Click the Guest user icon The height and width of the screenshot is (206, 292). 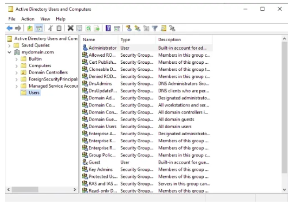pos(85,162)
